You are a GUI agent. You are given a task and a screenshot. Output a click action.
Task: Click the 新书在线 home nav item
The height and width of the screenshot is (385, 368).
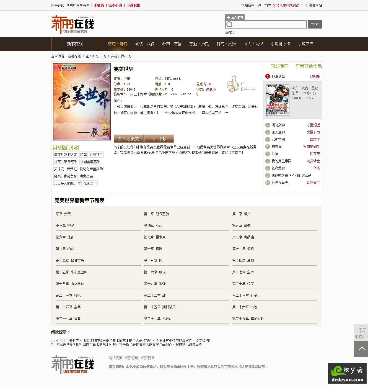(x=75, y=44)
